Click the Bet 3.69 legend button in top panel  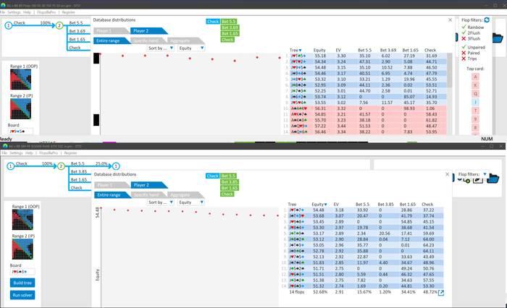[230, 27]
